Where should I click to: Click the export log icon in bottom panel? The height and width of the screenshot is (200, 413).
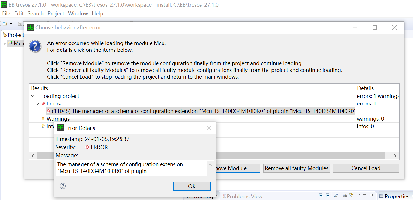click(351, 195)
